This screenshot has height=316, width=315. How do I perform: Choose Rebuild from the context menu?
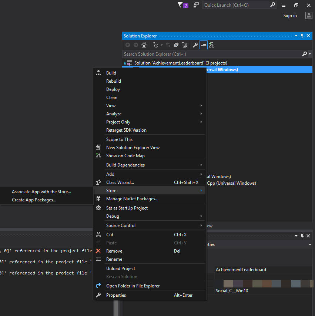(x=150, y=81)
